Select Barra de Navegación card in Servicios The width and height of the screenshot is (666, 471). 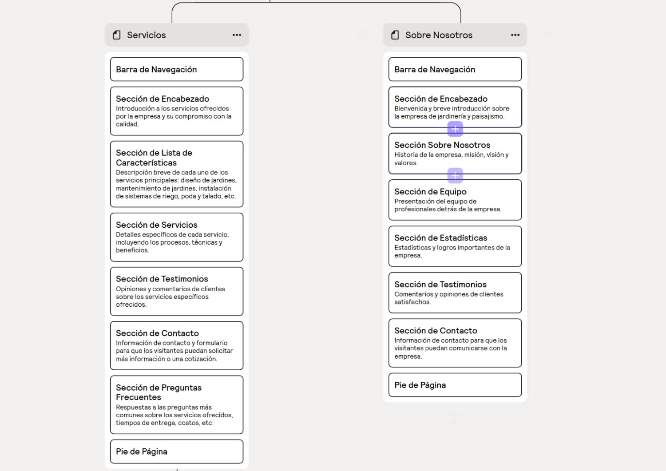point(177,69)
